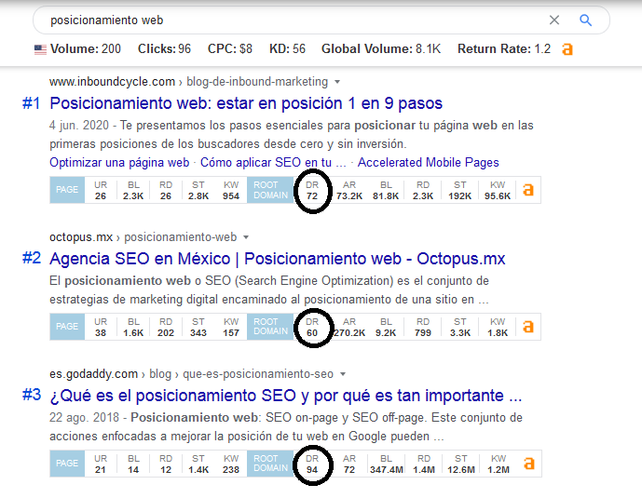Viewport: 642px width, 498px height.
Task: Click the page UR 21 value for godaddy
Action: [x=101, y=470]
